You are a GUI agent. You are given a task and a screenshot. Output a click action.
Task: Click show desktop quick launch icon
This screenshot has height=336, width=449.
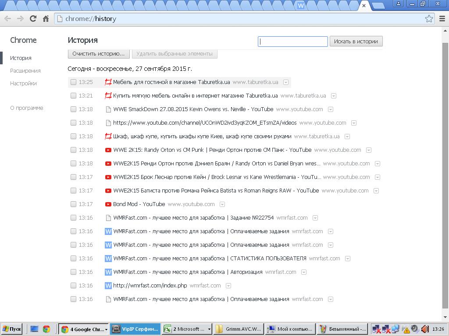(x=34, y=329)
